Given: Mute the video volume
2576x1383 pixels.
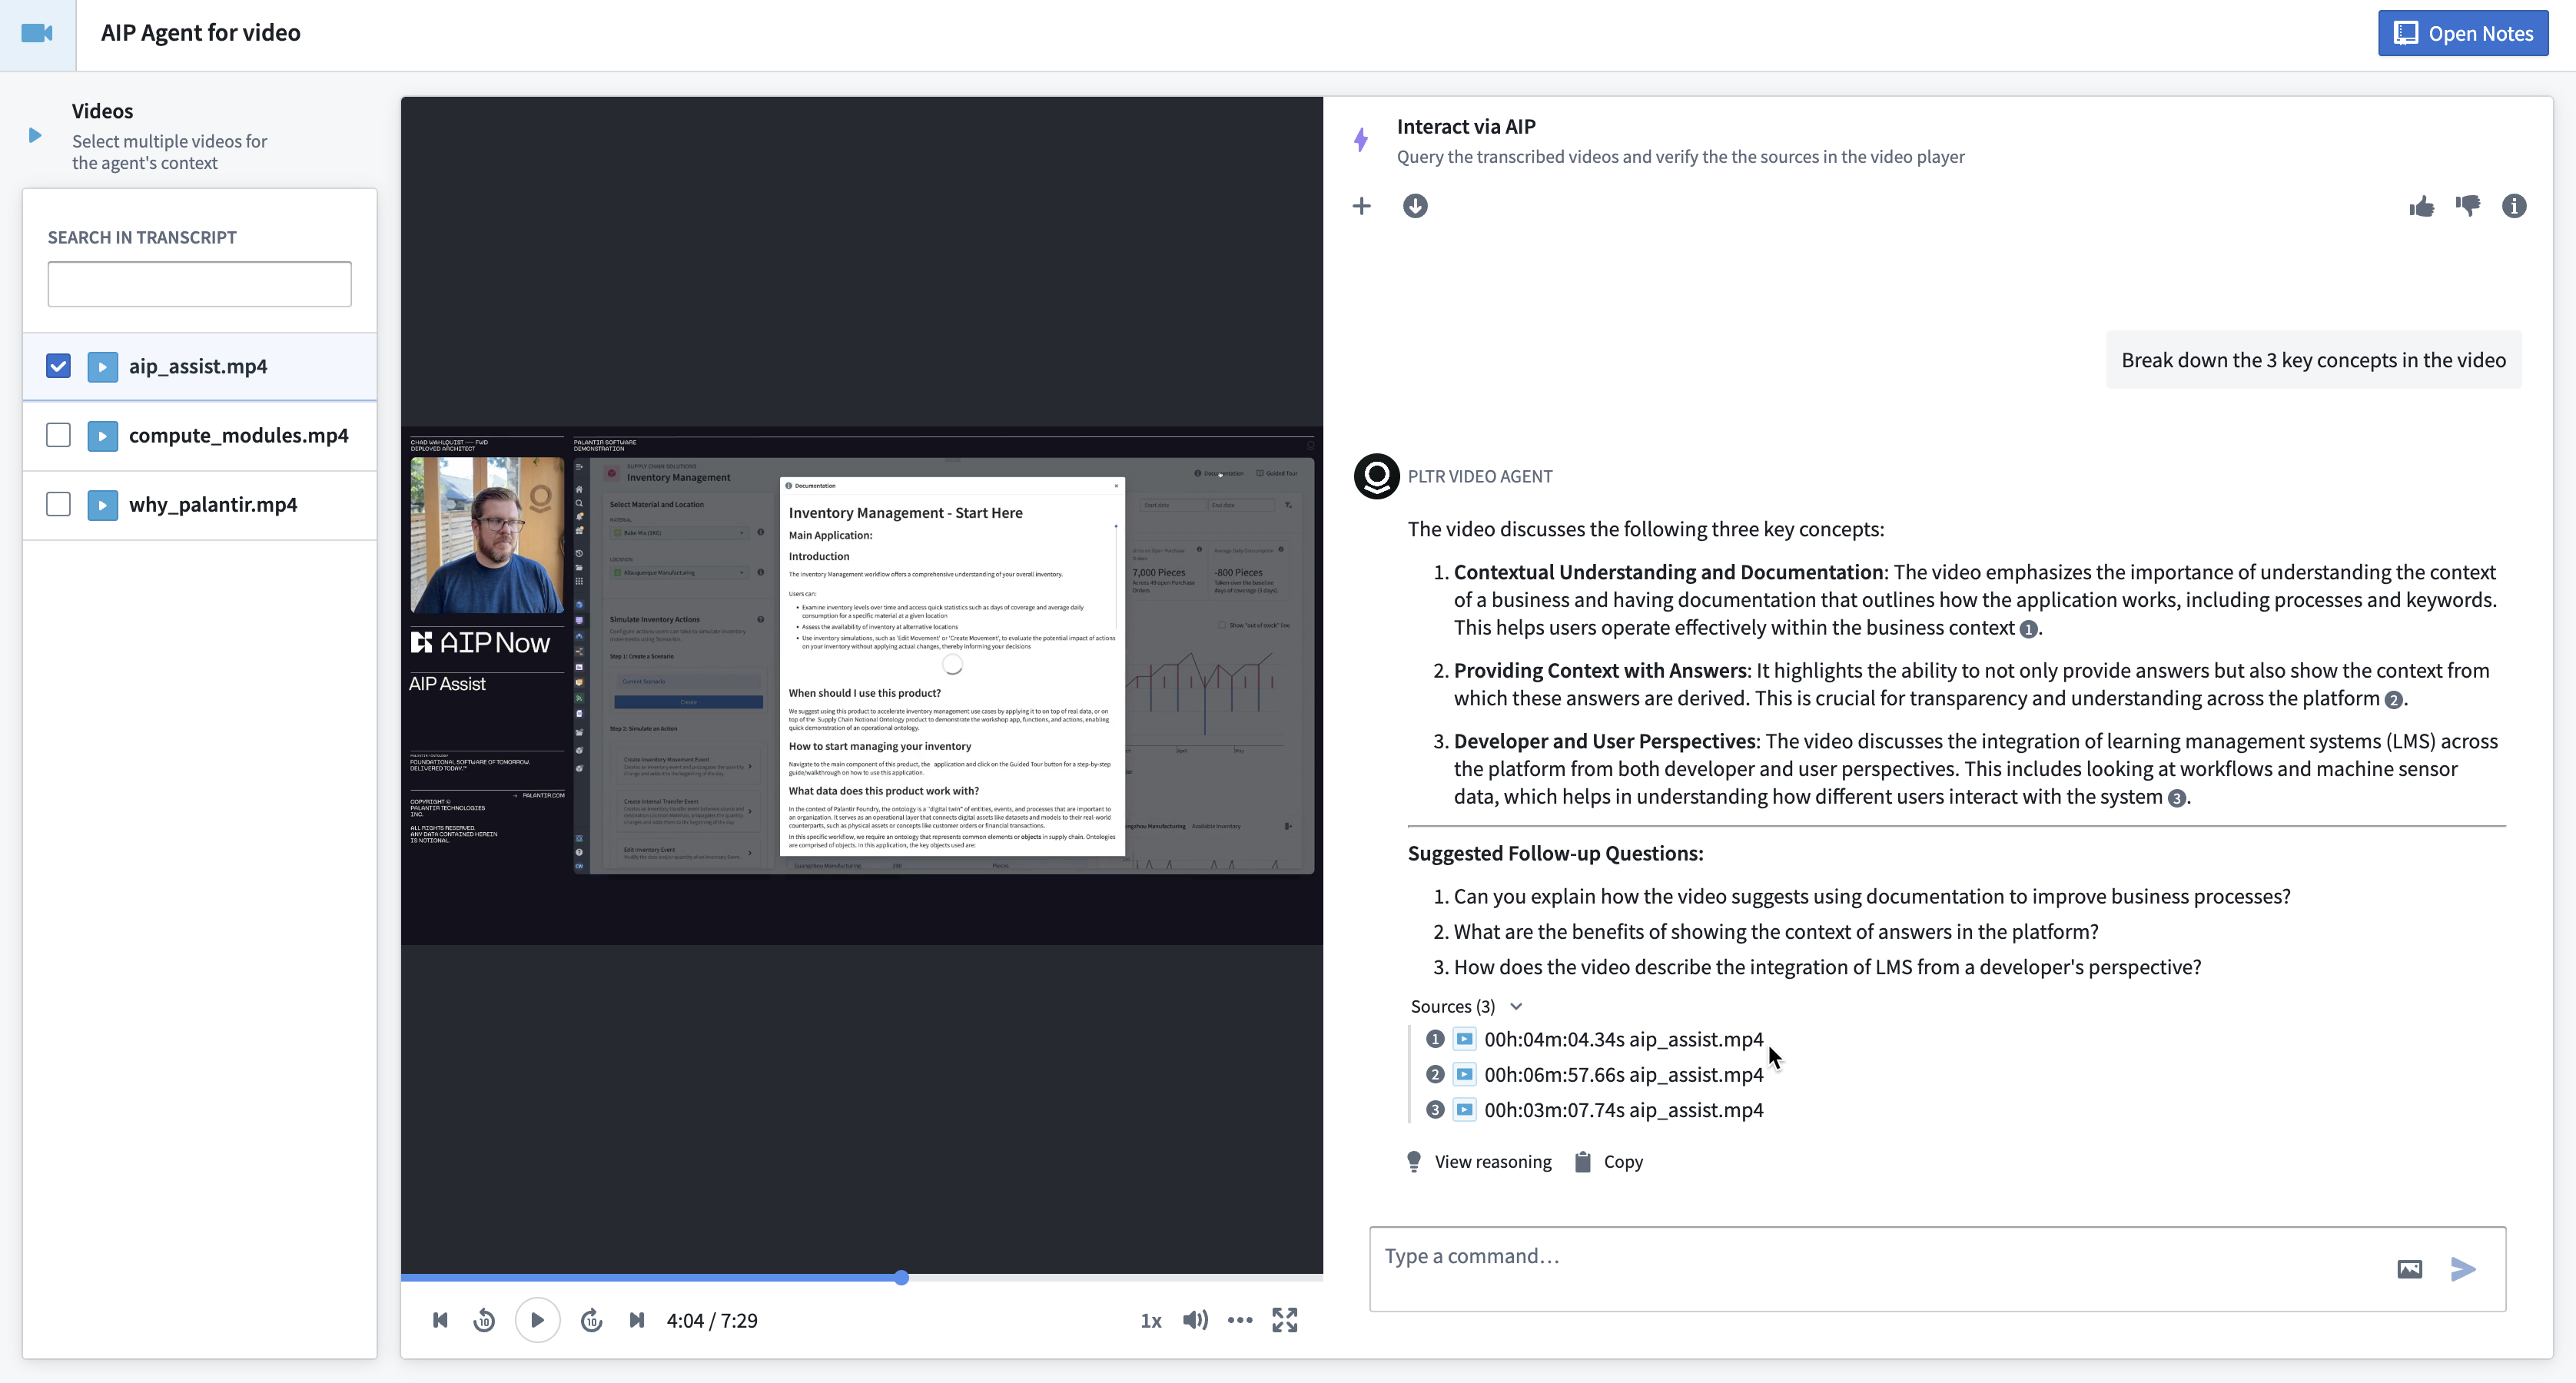Looking at the screenshot, I should point(1194,1320).
